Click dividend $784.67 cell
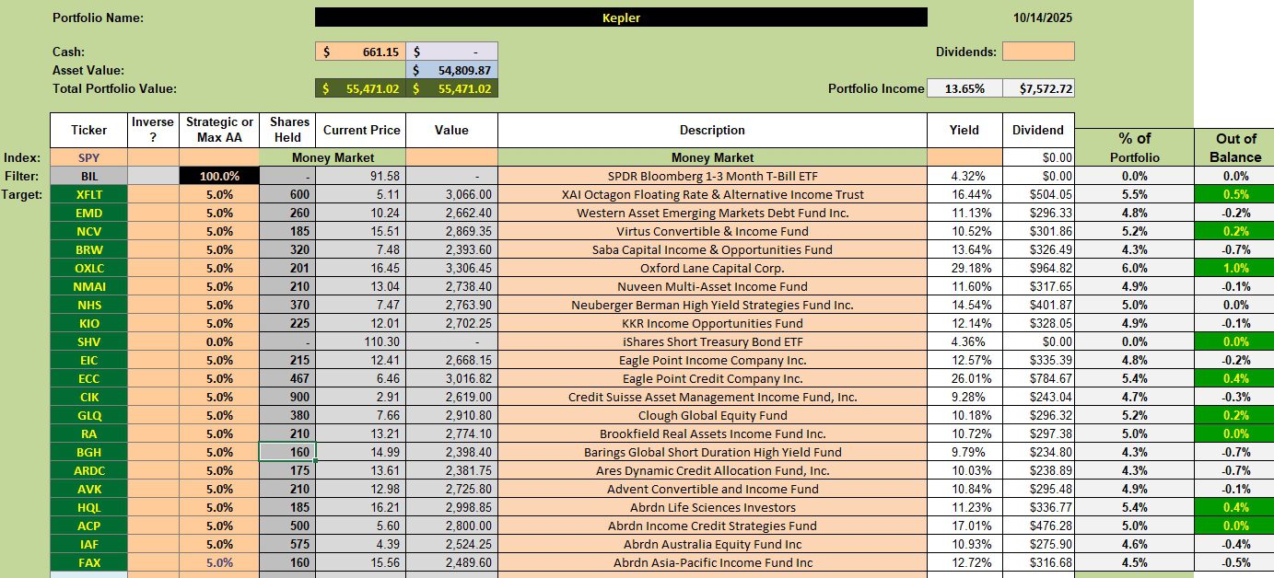Viewport: 1274px width, 578px height. point(1038,378)
